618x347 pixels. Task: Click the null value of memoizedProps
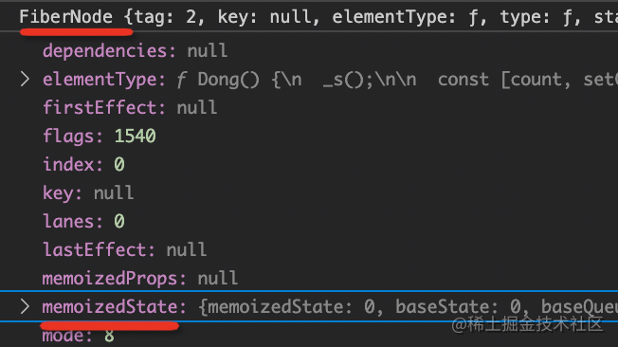218,278
